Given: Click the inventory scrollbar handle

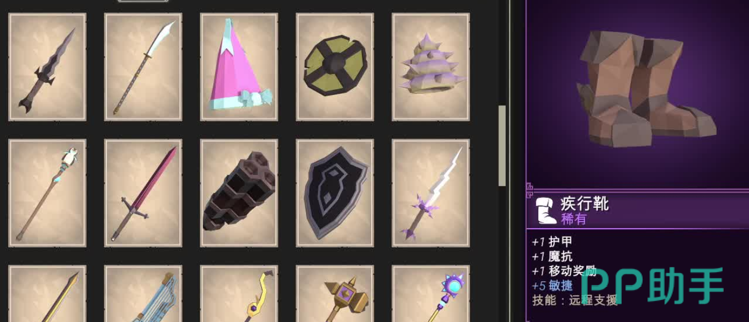Looking at the screenshot, I should 502,145.
